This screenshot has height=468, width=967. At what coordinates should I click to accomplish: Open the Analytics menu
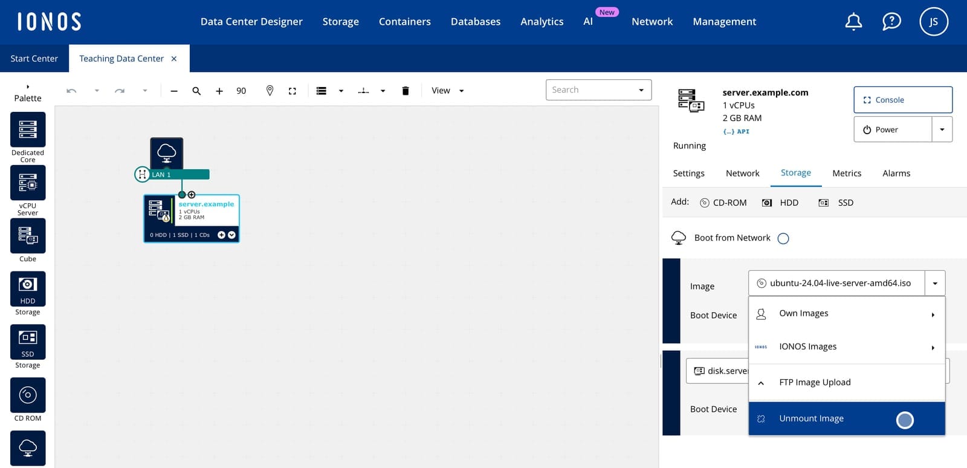542,22
